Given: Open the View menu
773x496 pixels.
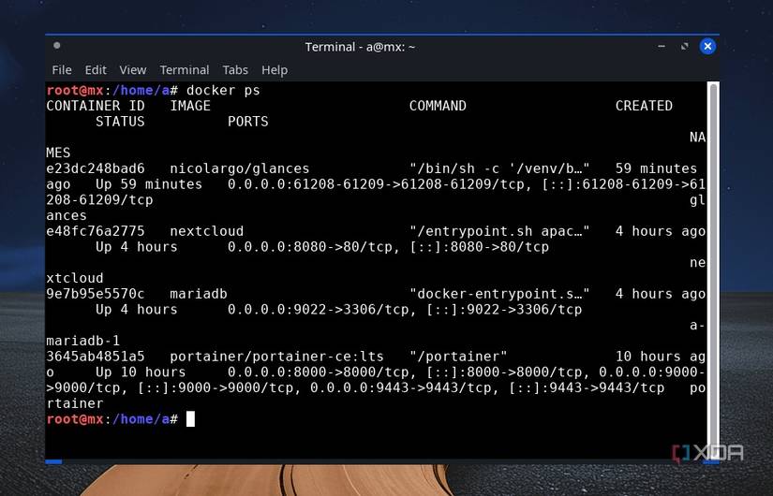Looking at the screenshot, I should (x=133, y=70).
